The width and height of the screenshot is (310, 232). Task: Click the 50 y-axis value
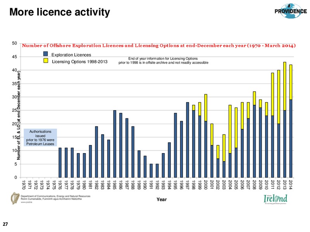coord(14,43)
